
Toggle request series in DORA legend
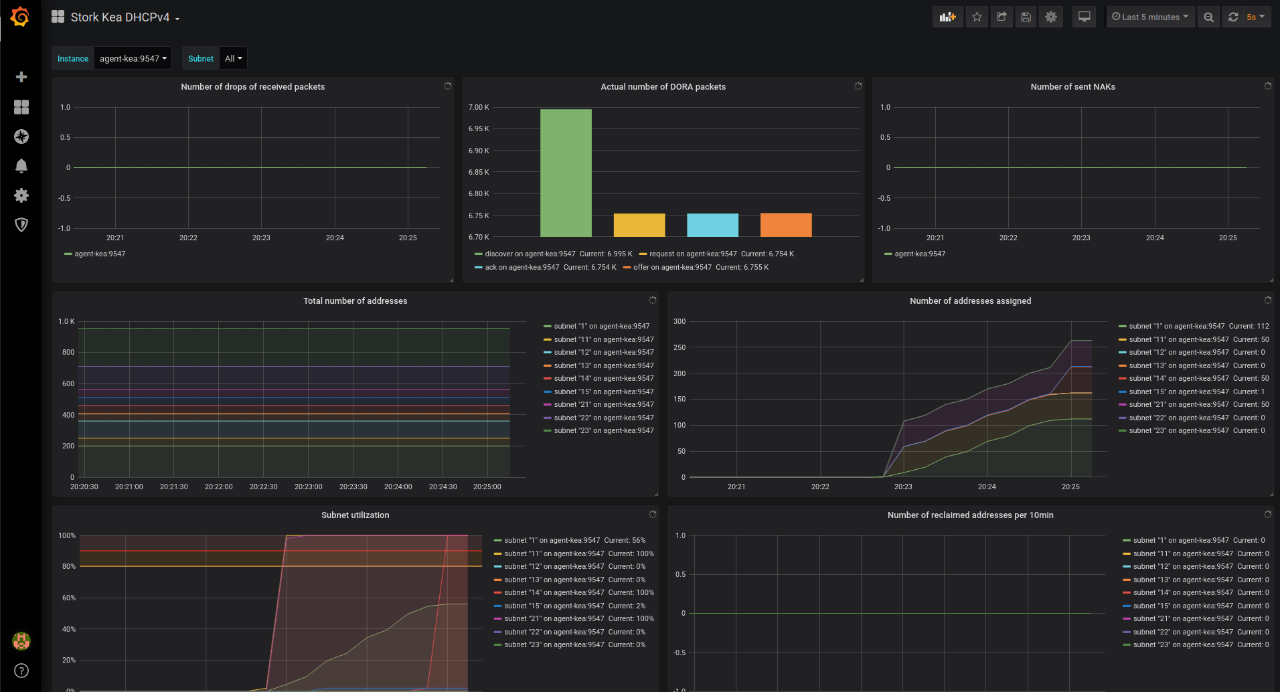click(693, 254)
